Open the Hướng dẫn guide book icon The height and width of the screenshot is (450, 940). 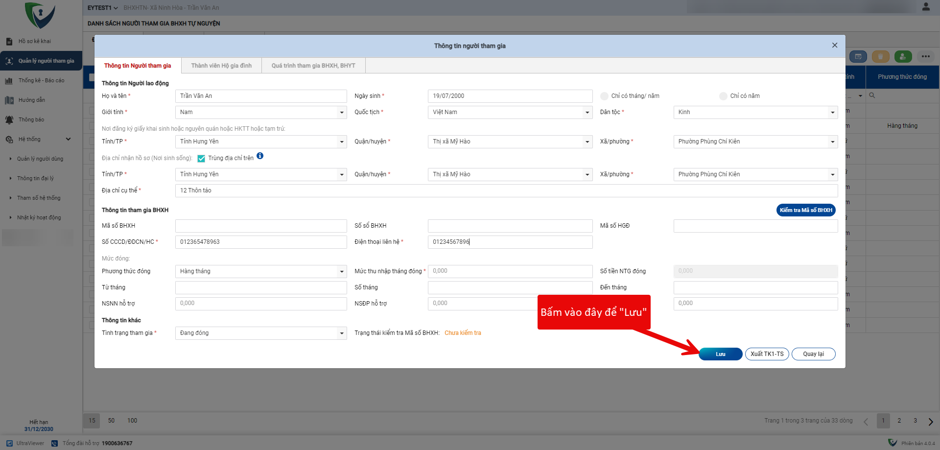coord(9,100)
